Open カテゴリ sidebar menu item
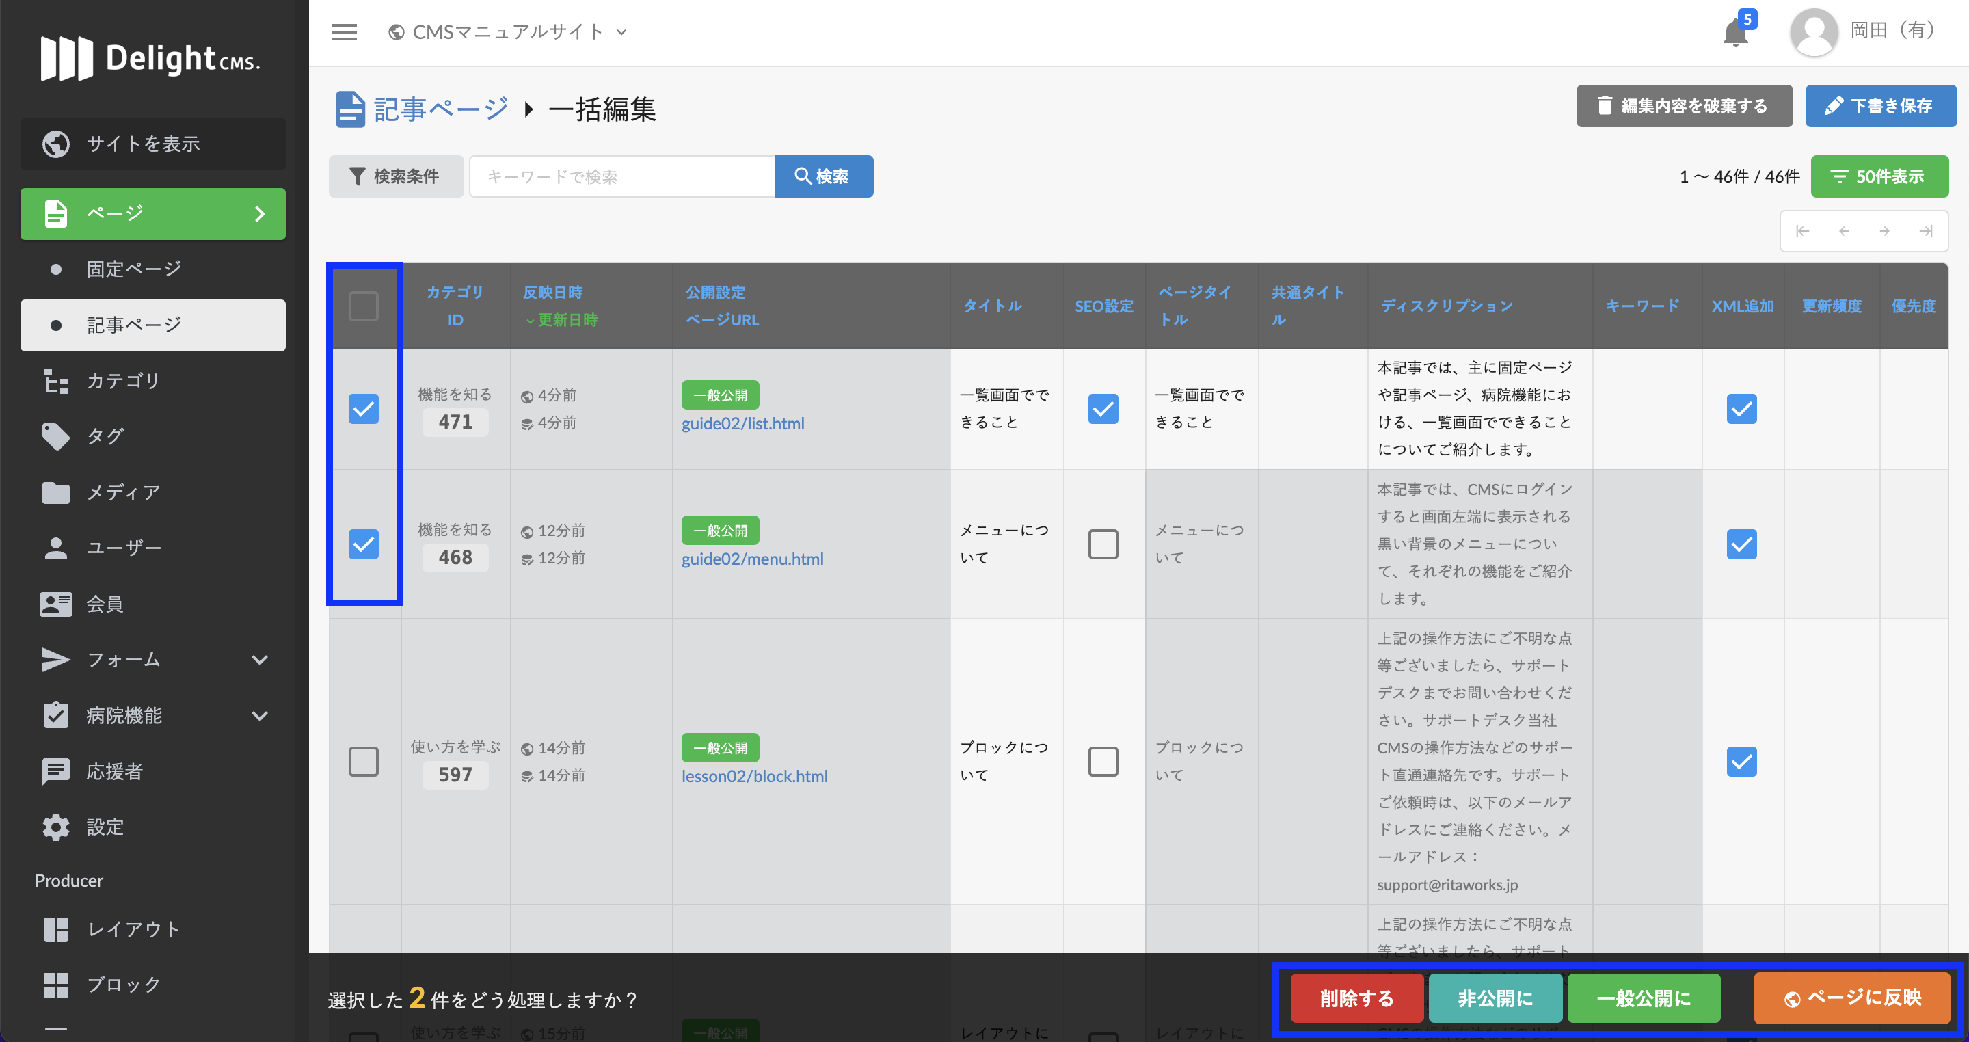 tap(122, 381)
